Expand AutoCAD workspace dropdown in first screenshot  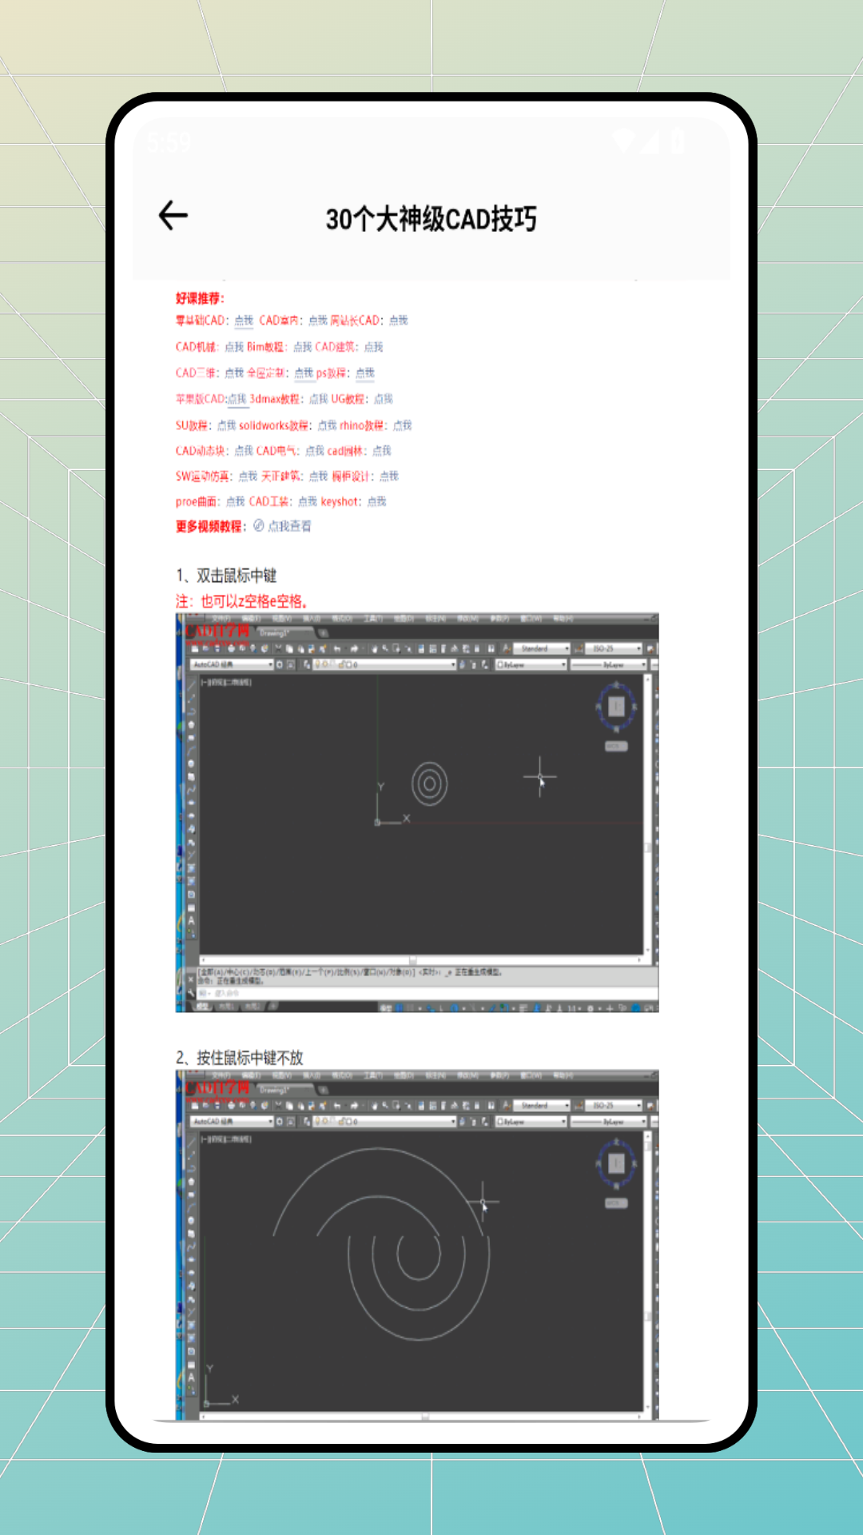[270, 664]
